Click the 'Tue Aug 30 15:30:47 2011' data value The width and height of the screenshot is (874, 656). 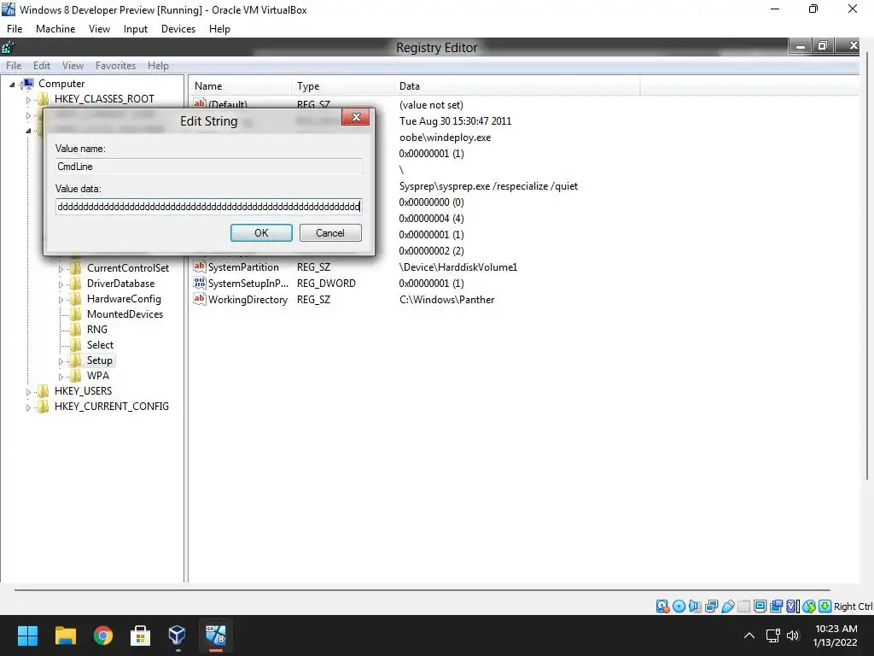[x=455, y=121]
